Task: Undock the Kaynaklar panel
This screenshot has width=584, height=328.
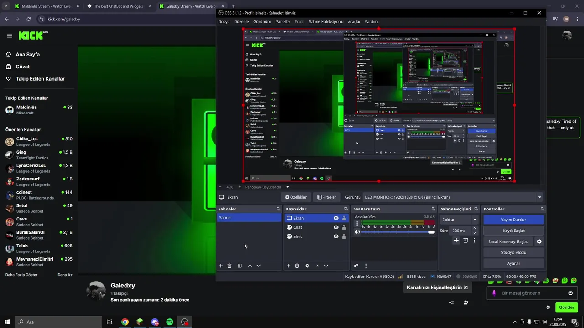Action: point(346,209)
